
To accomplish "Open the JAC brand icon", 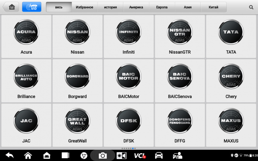I will click(x=26, y=121).
